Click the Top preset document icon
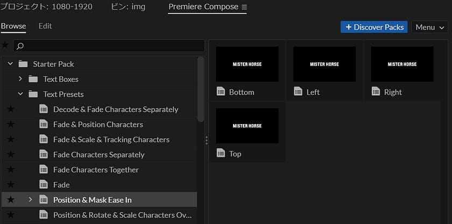 point(221,154)
